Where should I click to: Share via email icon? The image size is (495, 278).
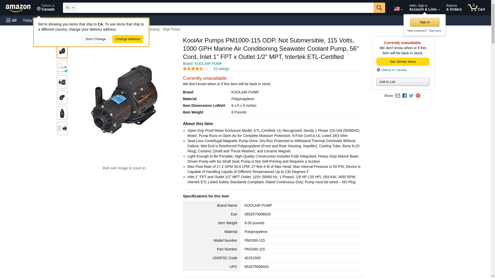click(x=398, y=96)
